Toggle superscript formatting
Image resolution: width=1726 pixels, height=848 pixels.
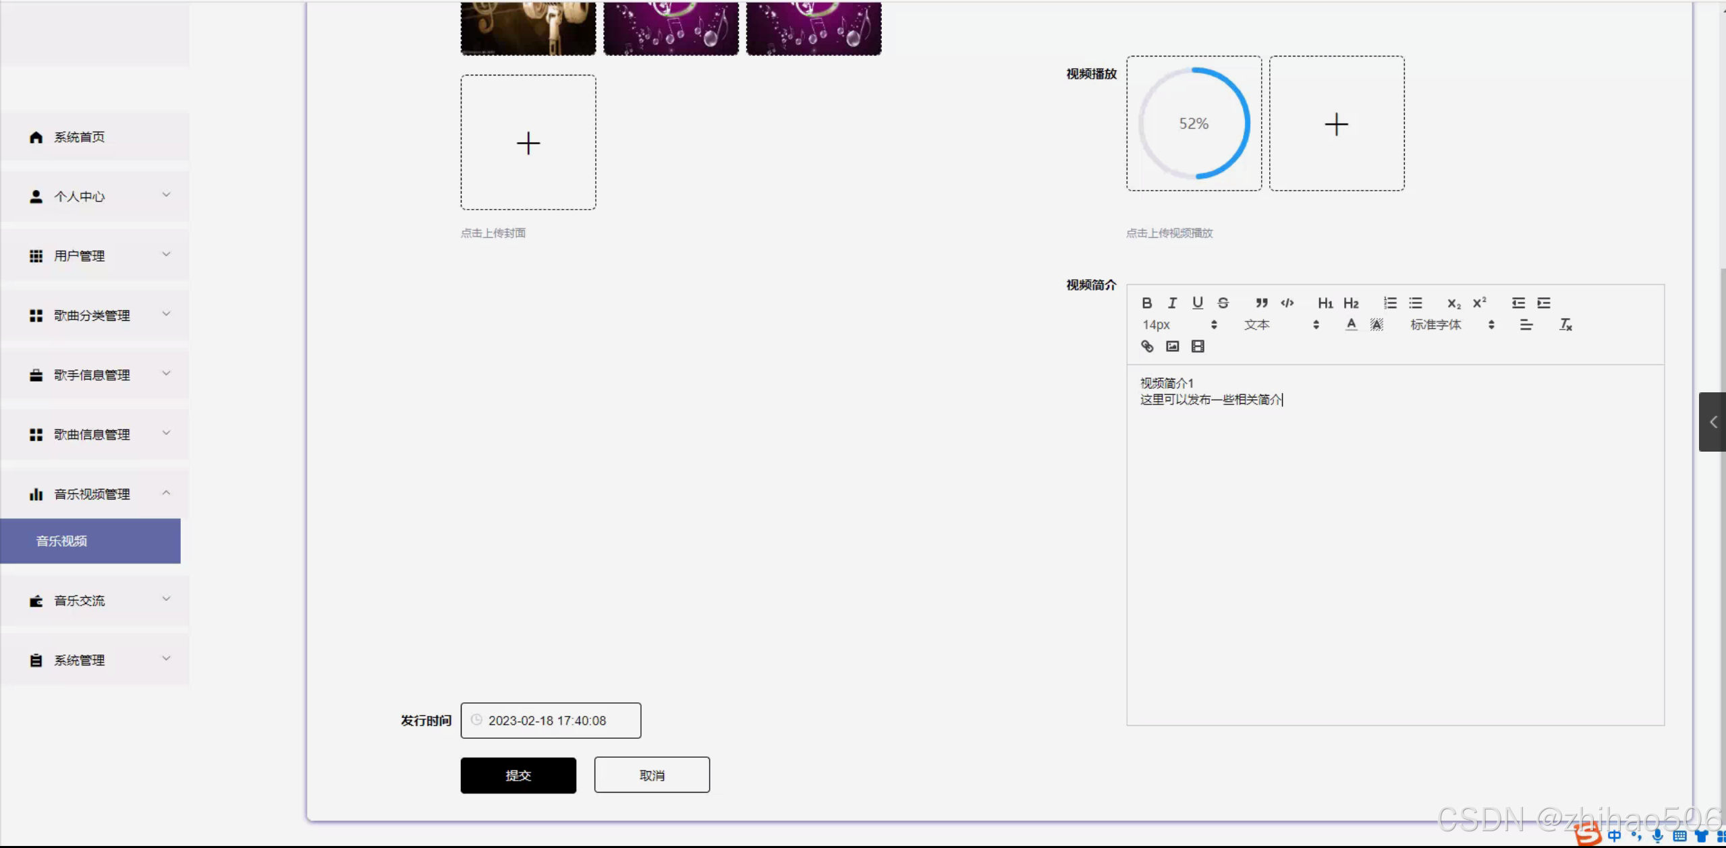[1479, 303]
